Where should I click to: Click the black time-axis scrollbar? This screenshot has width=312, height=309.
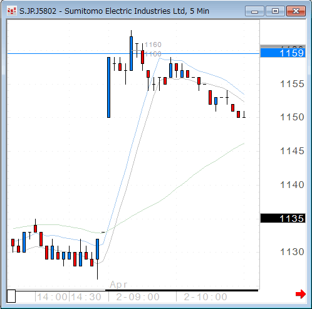[182, 290]
